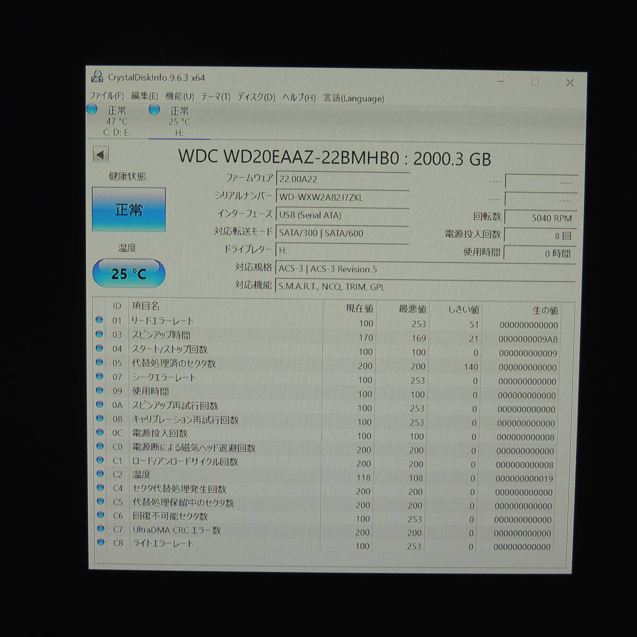Click the serial number field WD-WXW2AB2J7ZKL
The image size is (637, 637).
click(x=342, y=197)
